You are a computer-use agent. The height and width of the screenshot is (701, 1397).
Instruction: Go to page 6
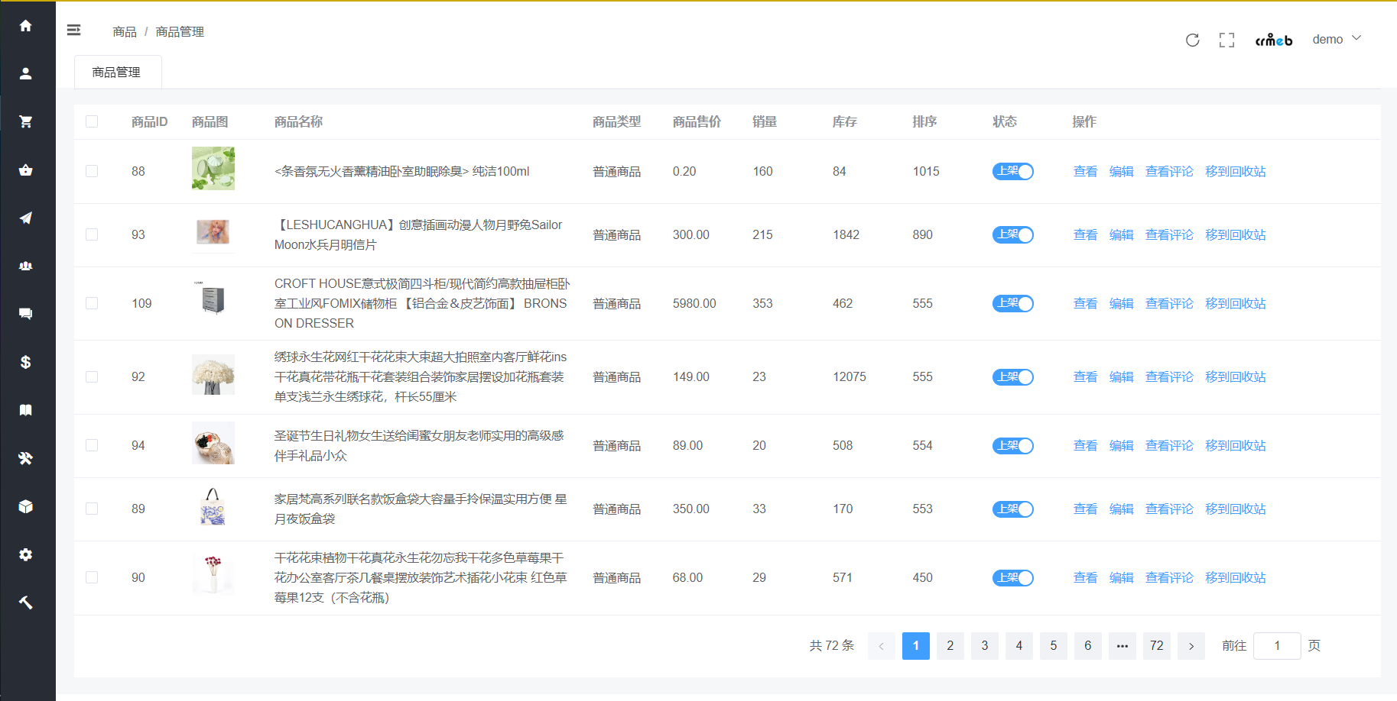(x=1087, y=645)
